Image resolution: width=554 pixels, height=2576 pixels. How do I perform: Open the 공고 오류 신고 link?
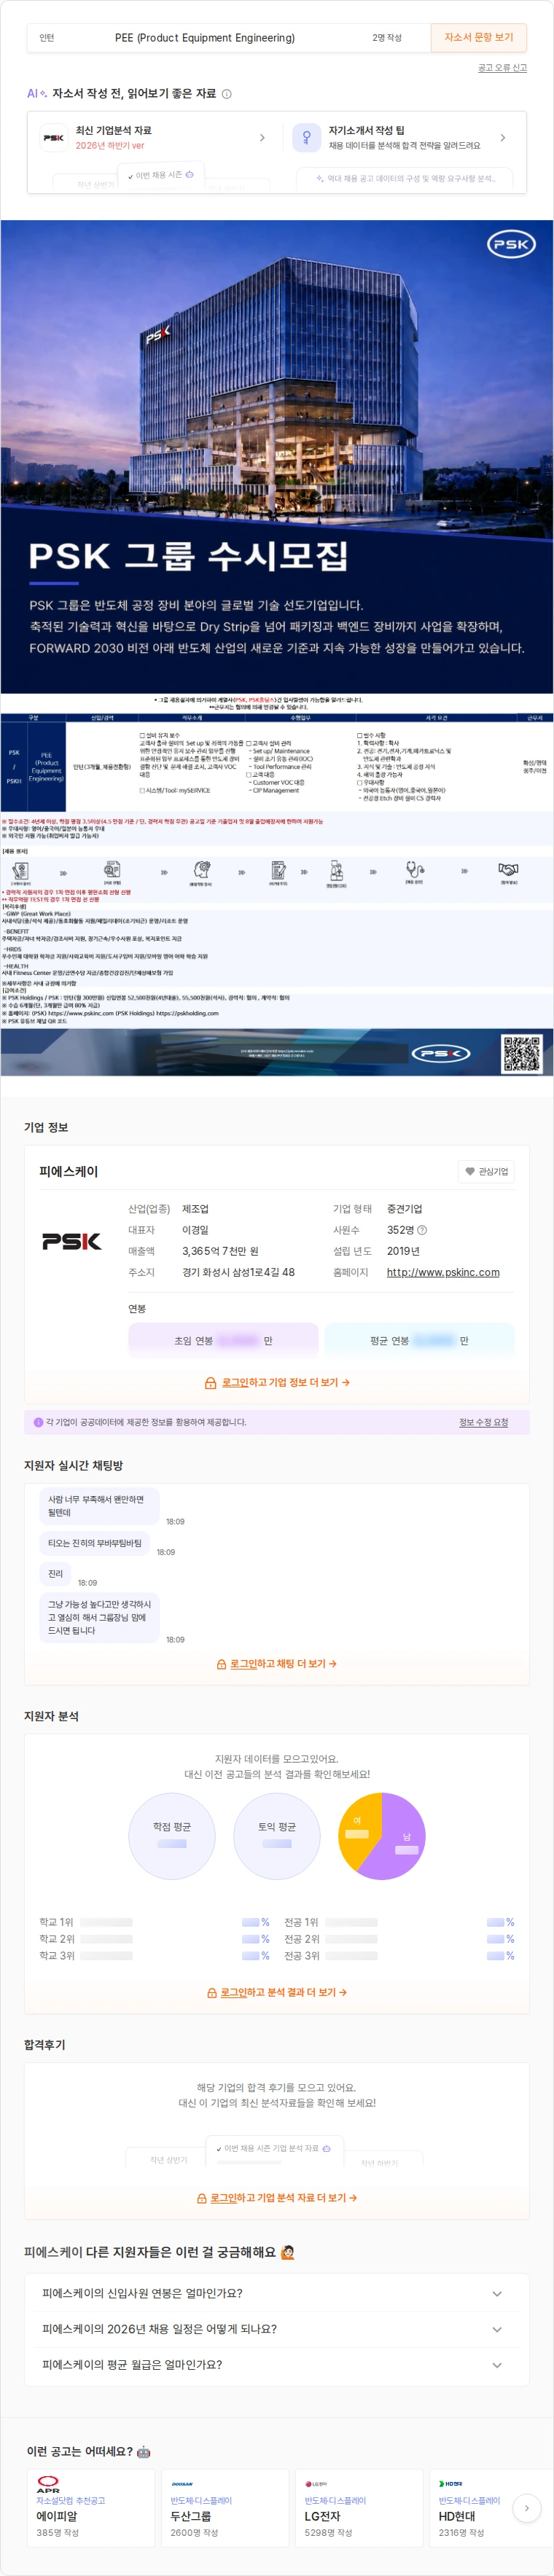point(502,68)
